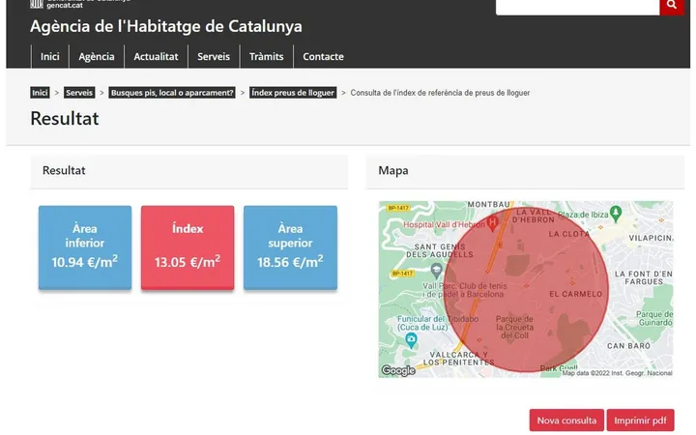Click Parque de la Creueta del Coll label
The width and height of the screenshot is (696, 435).
[514, 327]
